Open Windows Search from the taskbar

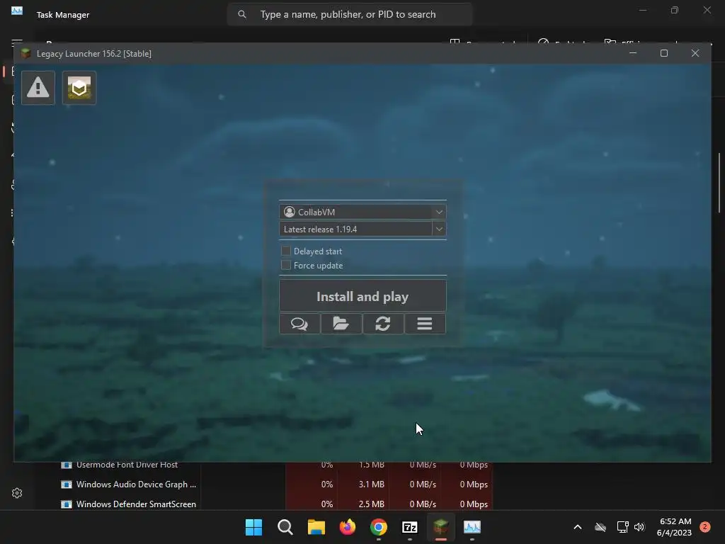click(x=285, y=527)
